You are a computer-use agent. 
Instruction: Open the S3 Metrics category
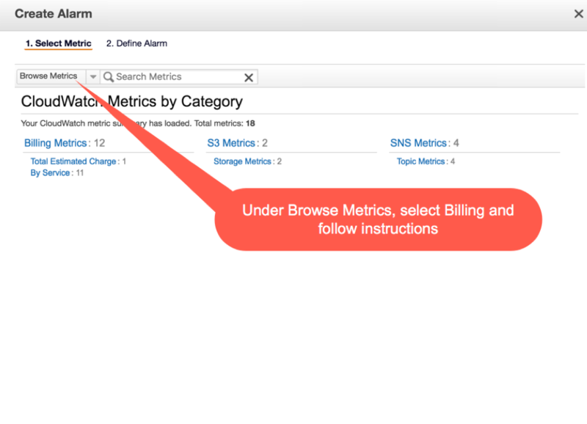point(231,143)
